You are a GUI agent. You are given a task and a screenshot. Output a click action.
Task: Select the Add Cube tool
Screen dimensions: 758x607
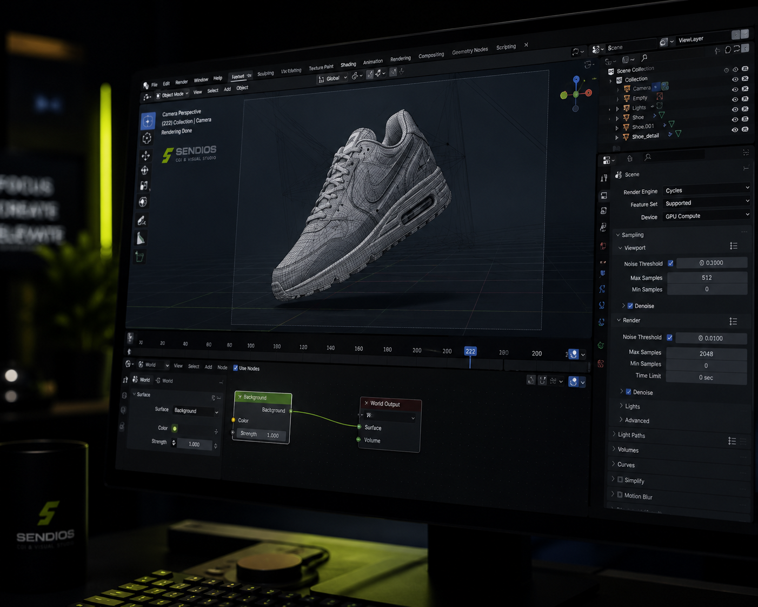[x=139, y=256]
